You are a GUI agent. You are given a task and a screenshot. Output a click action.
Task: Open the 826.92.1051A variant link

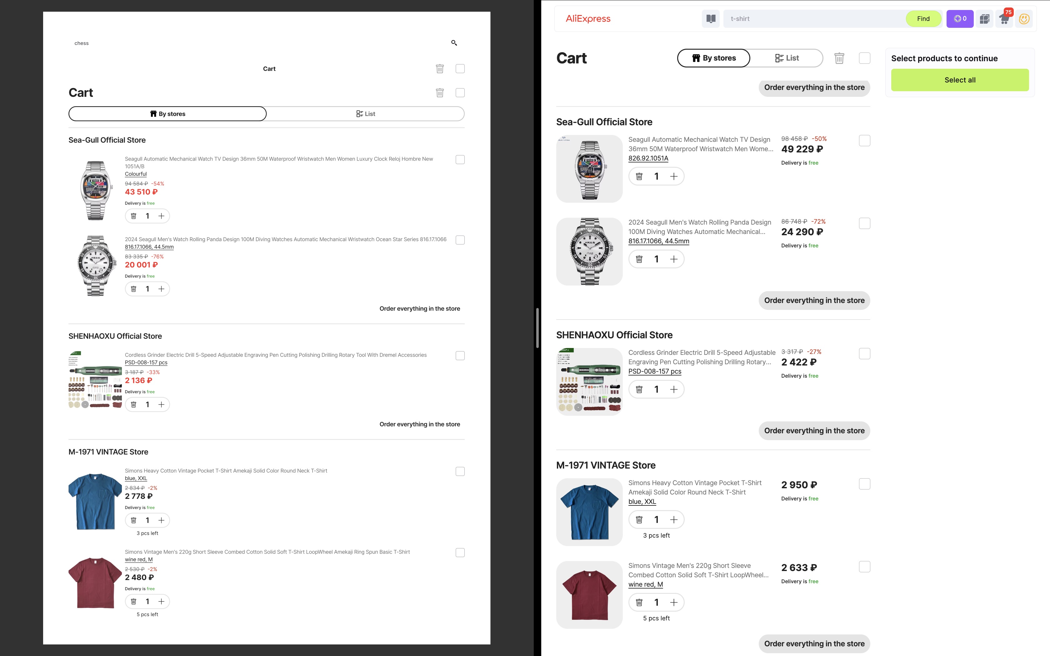click(648, 158)
